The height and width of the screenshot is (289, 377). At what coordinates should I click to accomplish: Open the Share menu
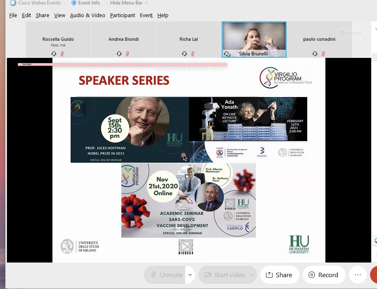[x=42, y=15]
